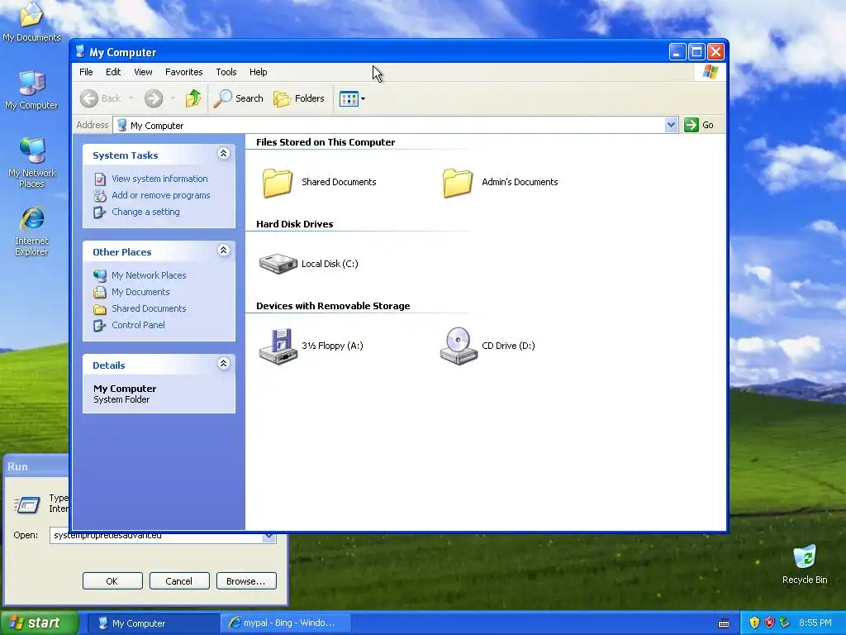Click the Safely Remove Hardware tray icon
Screen dimensions: 846x635
tap(785, 623)
